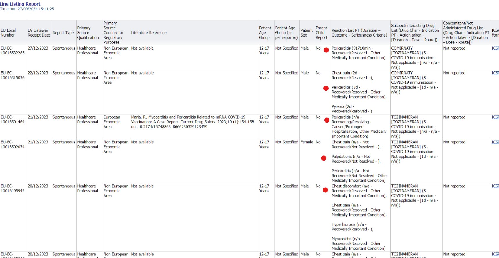Open the ICSR form link for row EU-EC-10016532285
This screenshot has height=258, width=499.
pos(495,48)
